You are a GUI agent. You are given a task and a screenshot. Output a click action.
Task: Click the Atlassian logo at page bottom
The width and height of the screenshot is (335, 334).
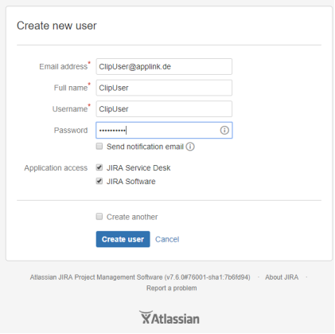169,317
